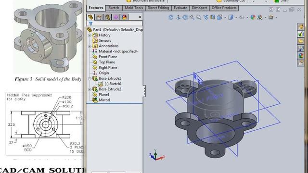Click the Previous View icon
Screen dimensions: 308x173
[x=205, y=17]
